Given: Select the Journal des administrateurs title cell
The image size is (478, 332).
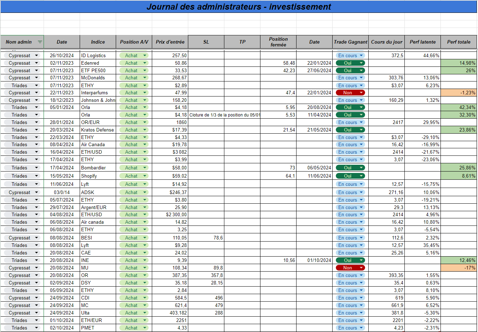Looking at the screenshot, I should [239, 7].
